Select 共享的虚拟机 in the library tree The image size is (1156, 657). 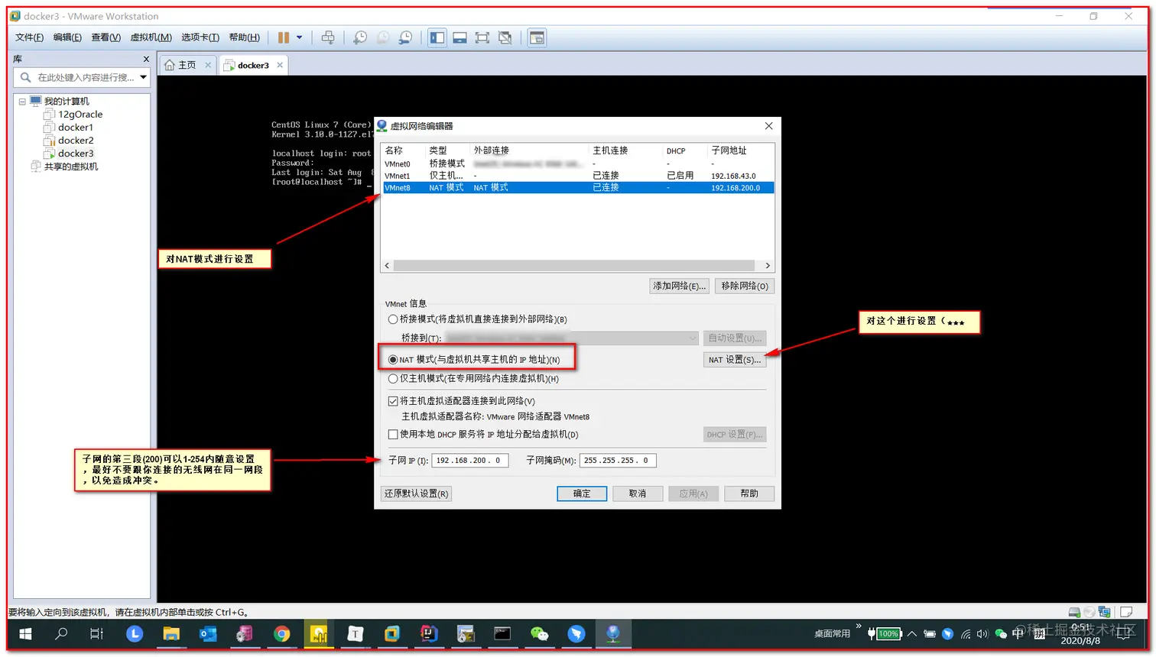point(71,167)
